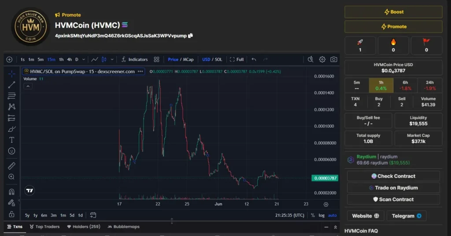Expand more timeframe intervals dropdown
The width and height of the screenshot is (451, 236).
pos(83,59)
